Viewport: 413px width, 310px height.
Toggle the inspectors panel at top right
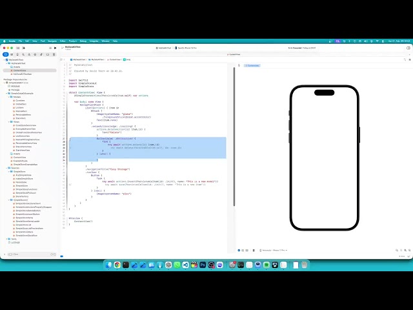coord(408,48)
